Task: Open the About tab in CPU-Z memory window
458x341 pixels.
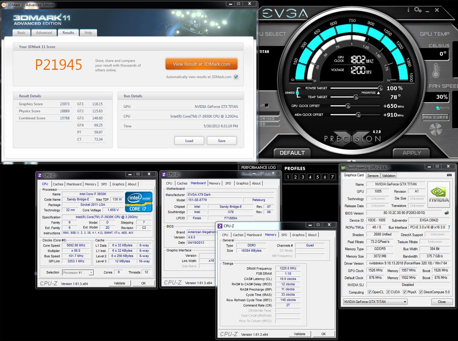Action: click(x=312, y=235)
